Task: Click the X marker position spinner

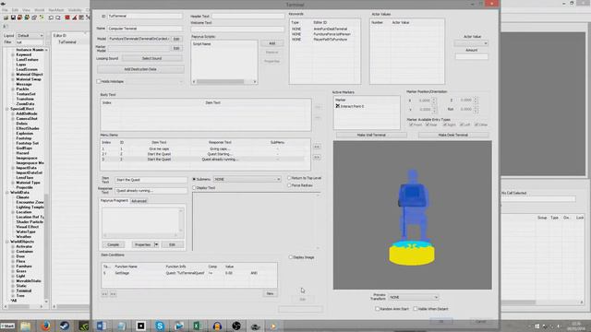Action: [434, 101]
